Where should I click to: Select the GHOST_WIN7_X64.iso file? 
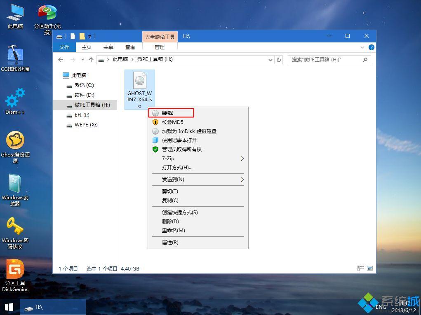pos(139,86)
